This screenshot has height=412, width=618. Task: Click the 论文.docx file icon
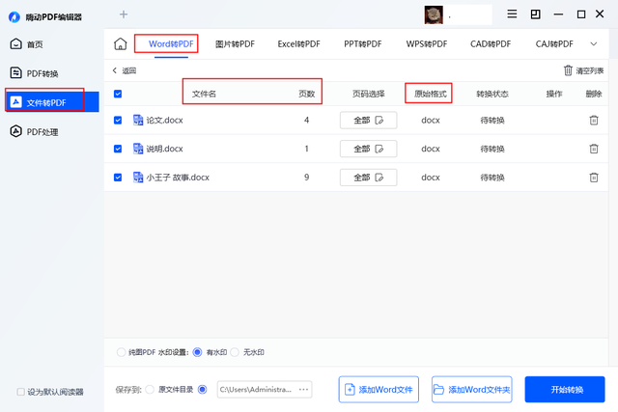[138, 121]
